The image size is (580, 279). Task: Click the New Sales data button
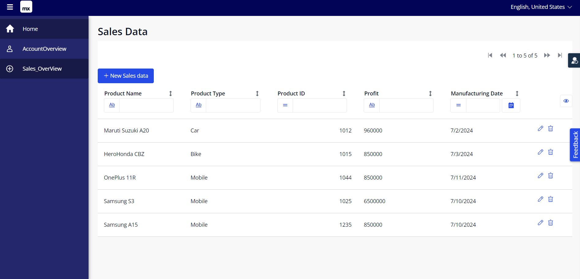click(x=126, y=76)
